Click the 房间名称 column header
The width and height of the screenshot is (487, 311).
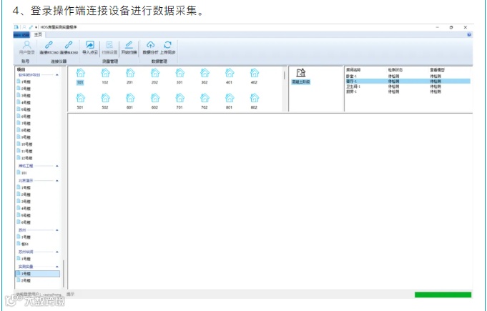click(353, 70)
